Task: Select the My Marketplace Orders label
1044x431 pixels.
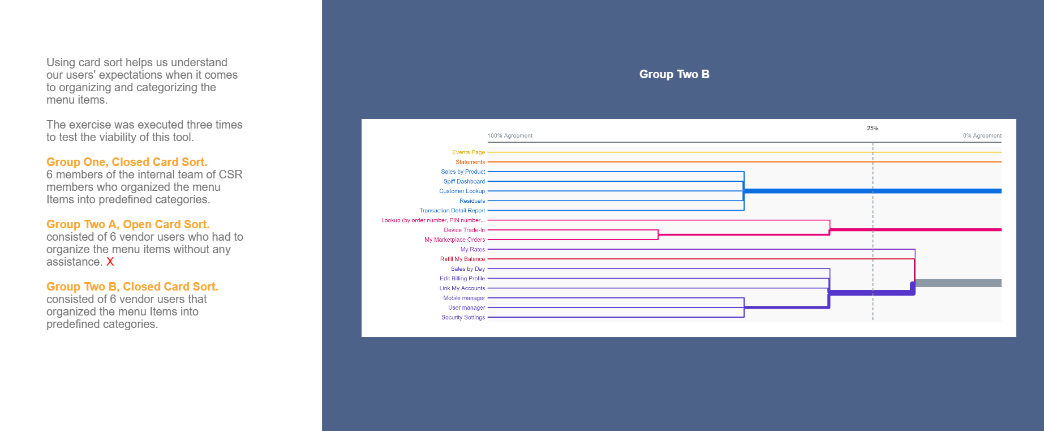Action: [454, 240]
